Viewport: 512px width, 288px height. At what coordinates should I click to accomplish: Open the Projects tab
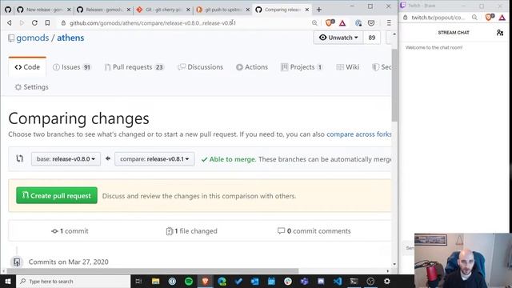tap(302, 67)
